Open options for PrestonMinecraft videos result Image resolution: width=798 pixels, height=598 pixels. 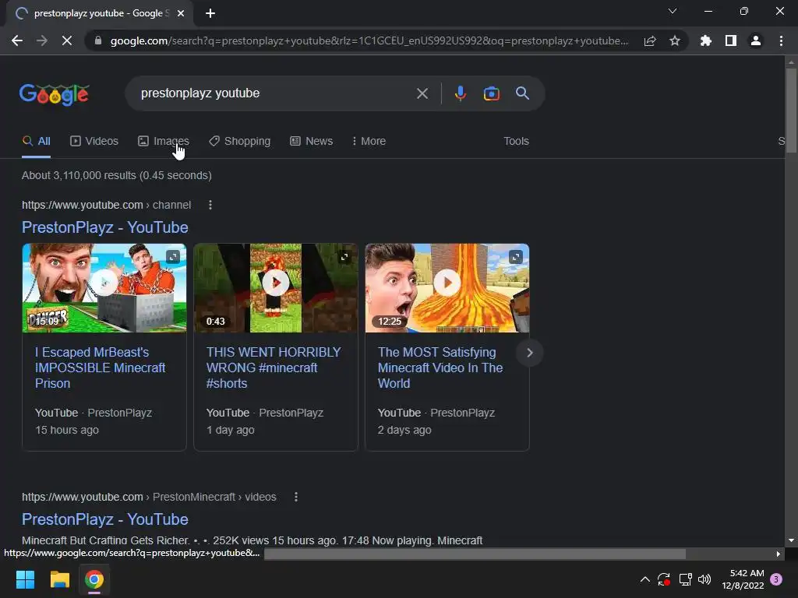(296, 497)
